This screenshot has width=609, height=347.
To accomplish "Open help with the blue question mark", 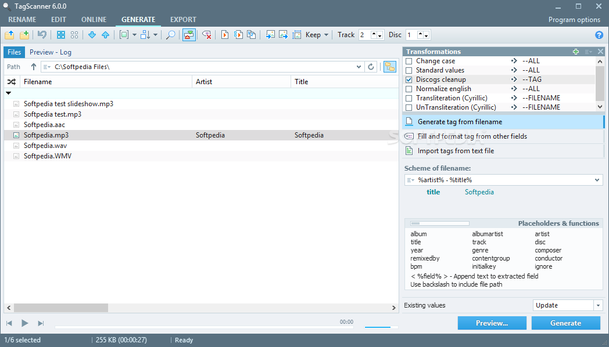I will pyautogui.click(x=599, y=35).
